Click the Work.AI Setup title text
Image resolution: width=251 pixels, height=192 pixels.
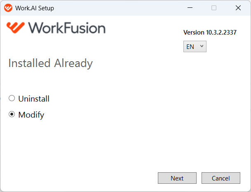pos(35,8)
